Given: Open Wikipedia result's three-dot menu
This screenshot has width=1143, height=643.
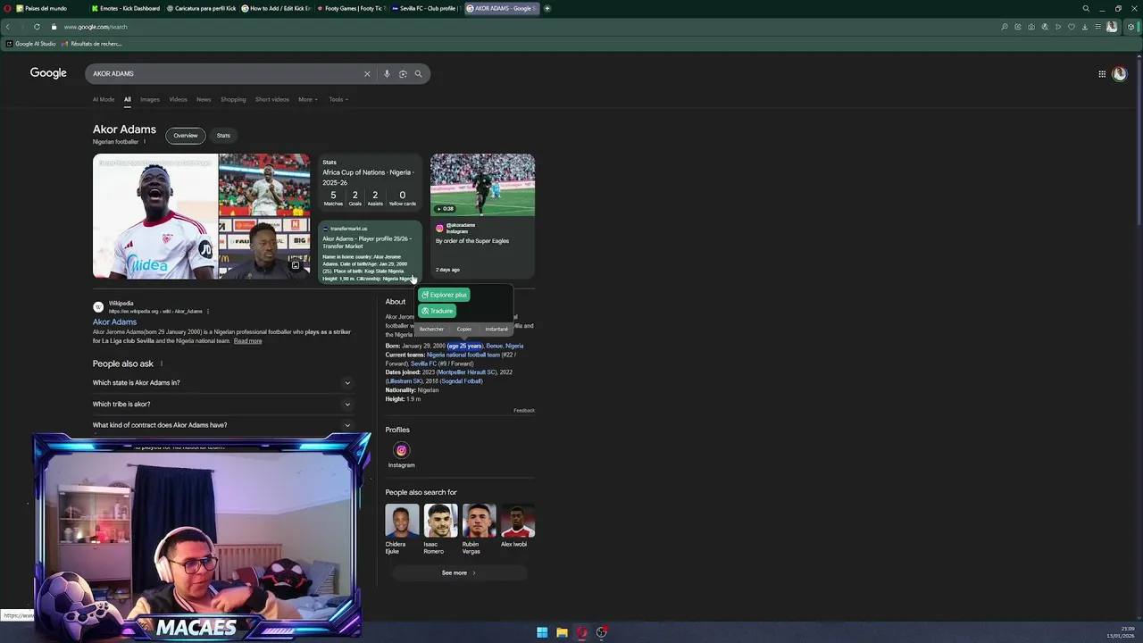Looking at the screenshot, I should [x=208, y=312].
